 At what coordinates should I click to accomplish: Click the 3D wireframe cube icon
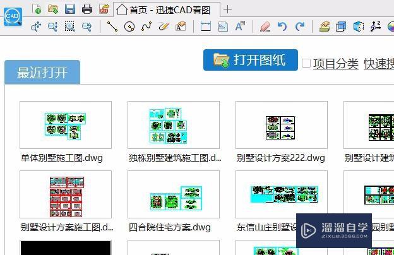[x=341, y=27]
